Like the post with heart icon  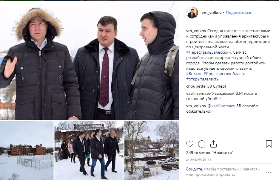pos(190,144)
